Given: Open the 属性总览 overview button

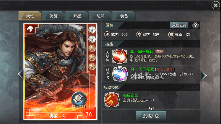Looking at the screenshot, I should click(x=179, y=25).
